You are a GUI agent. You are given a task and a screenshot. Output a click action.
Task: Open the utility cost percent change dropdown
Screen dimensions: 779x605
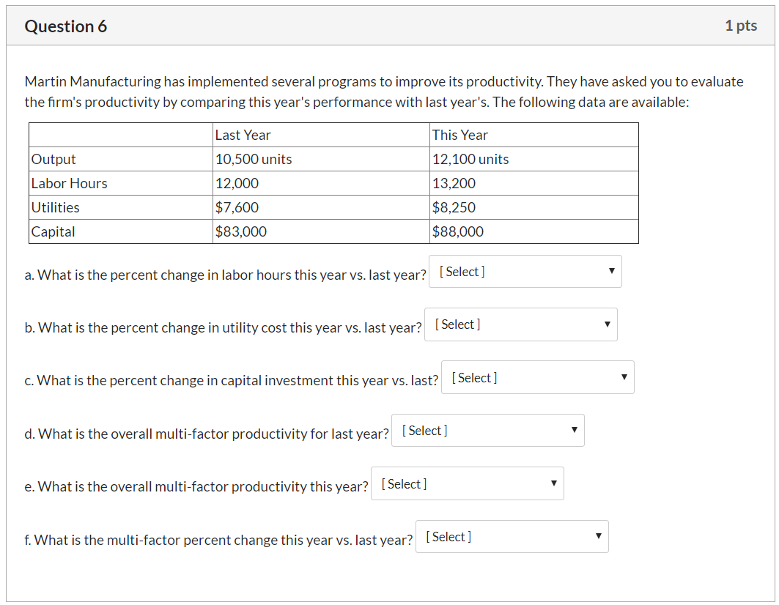520,324
